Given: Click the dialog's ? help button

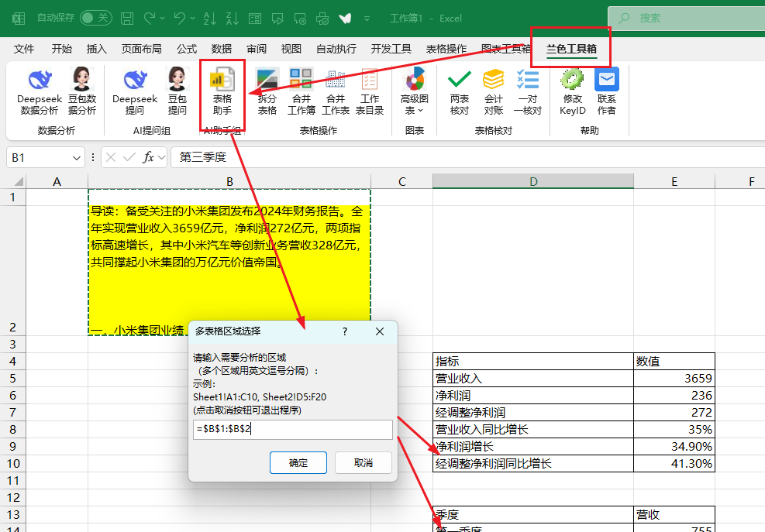Looking at the screenshot, I should point(345,331).
